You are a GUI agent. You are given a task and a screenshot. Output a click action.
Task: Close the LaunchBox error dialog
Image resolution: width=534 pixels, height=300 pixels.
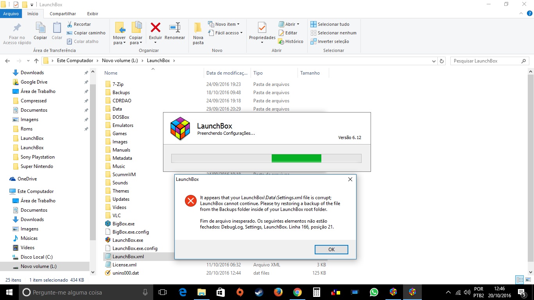(x=350, y=179)
